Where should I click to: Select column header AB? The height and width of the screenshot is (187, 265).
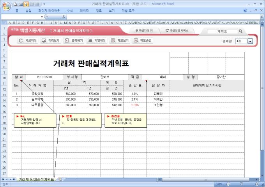(135, 23)
